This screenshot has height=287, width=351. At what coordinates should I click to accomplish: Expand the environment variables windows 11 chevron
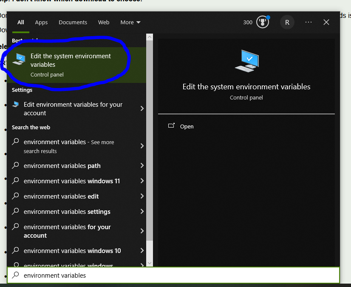(142, 181)
